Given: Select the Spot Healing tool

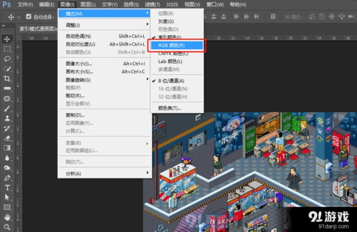Looking at the screenshot, I should tap(7, 98).
